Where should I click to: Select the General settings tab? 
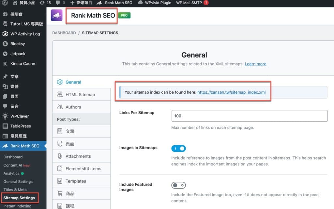(x=81, y=82)
